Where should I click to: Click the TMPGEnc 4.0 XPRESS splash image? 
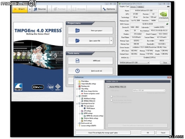pyautogui.click(x=38, y=57)
